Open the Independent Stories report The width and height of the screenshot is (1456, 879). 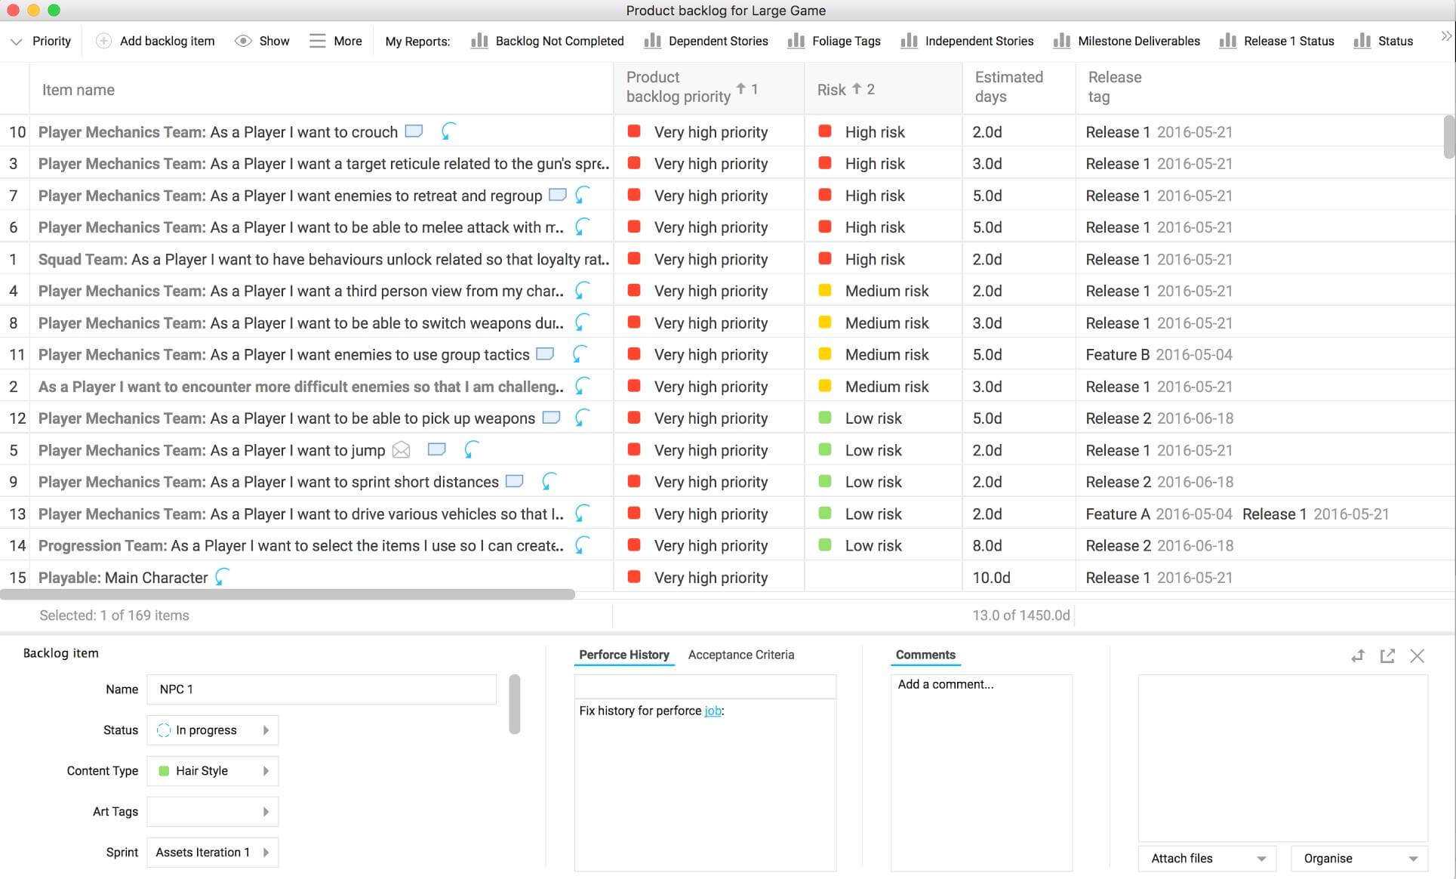tap(979, 42)
